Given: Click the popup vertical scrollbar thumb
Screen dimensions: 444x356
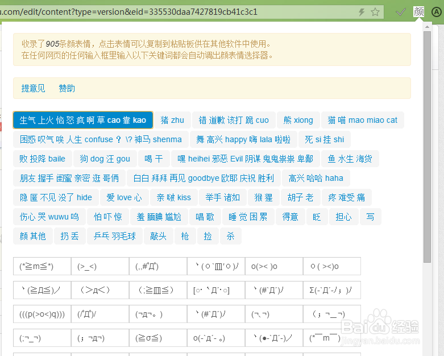Looking at the screenshot, I should [428, 147].
